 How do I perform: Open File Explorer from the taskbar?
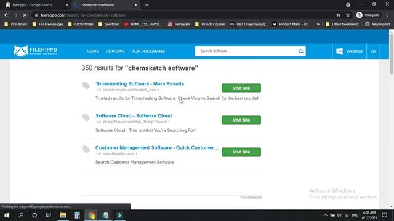coord(63,215)
